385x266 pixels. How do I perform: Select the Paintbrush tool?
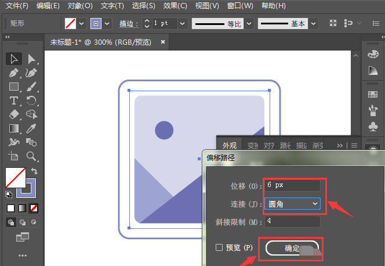click(x=31, y=87)
